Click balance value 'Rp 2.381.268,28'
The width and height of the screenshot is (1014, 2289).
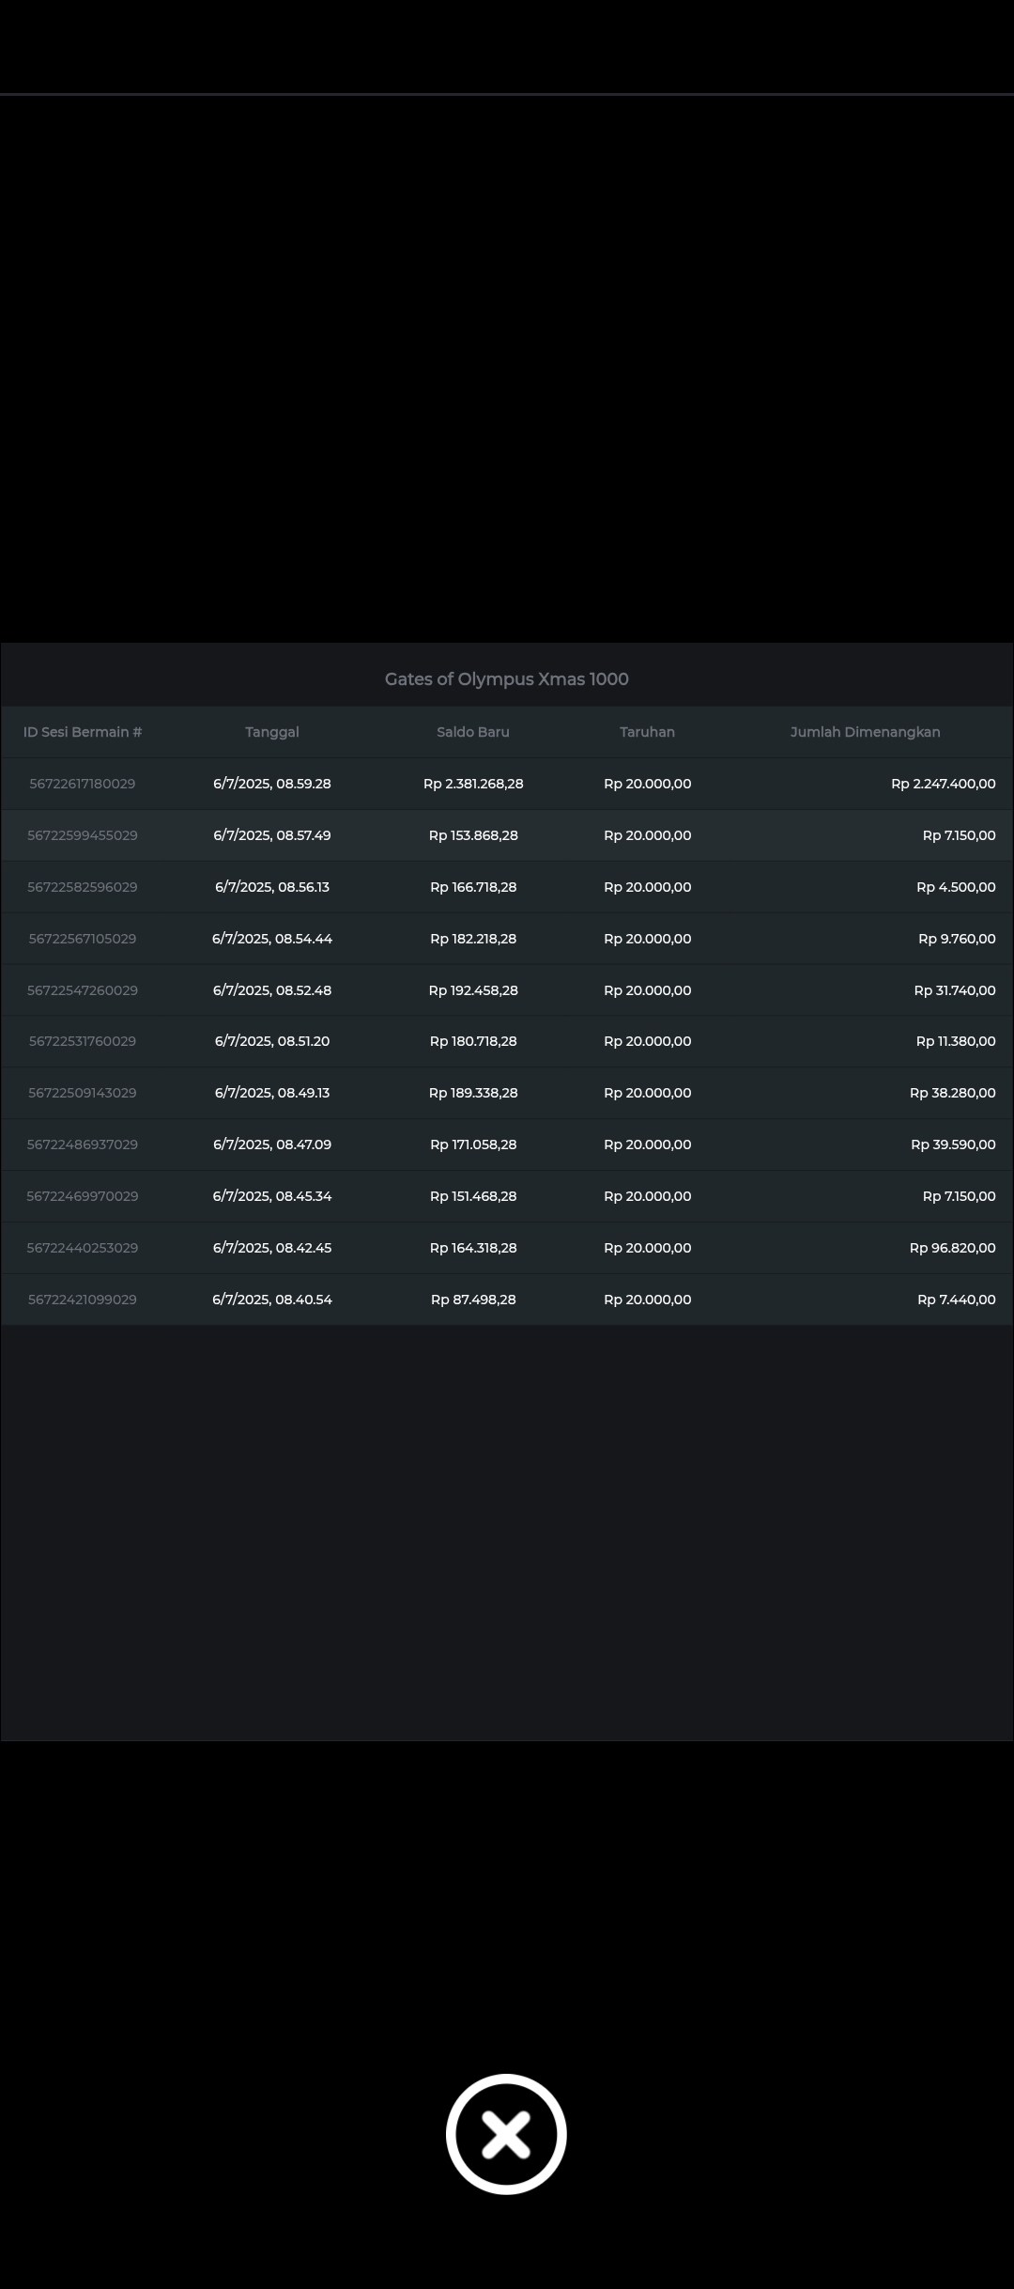click(x=473, y=784)
